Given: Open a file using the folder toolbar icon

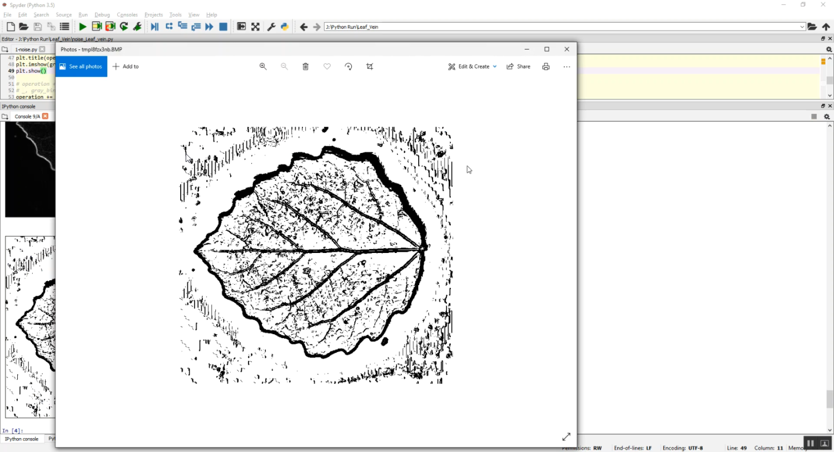Looking at the screenshot, I should tap(23, 26).
